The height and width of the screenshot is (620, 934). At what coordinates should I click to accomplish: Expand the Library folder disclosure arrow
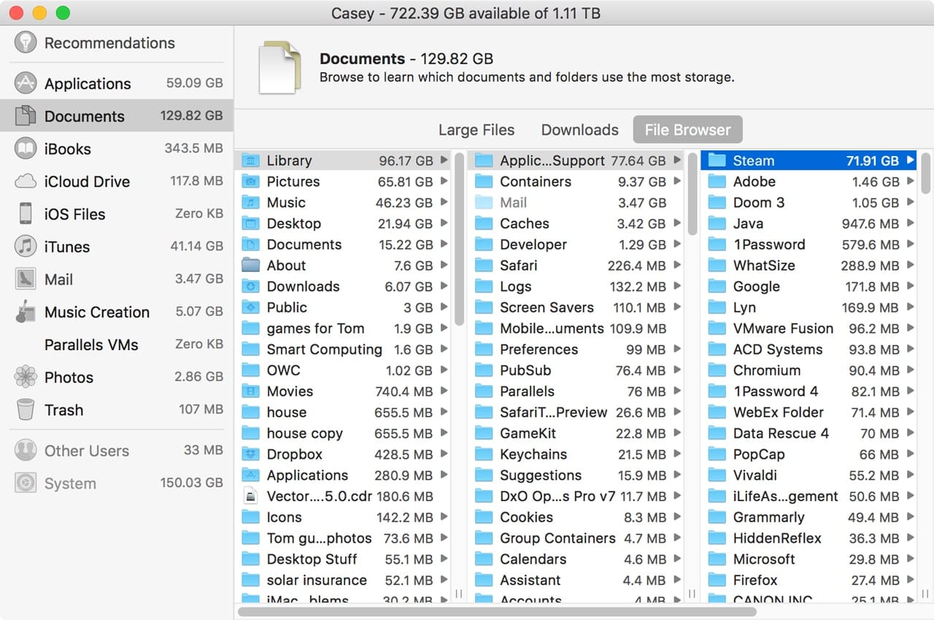[x=445, y=160]
